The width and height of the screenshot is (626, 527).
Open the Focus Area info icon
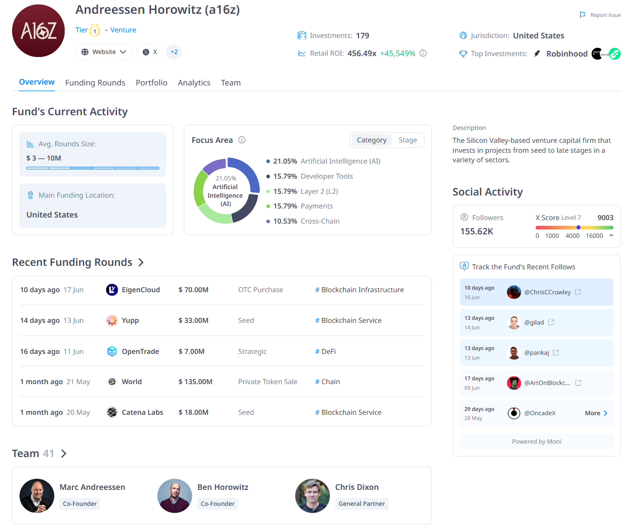242,140
